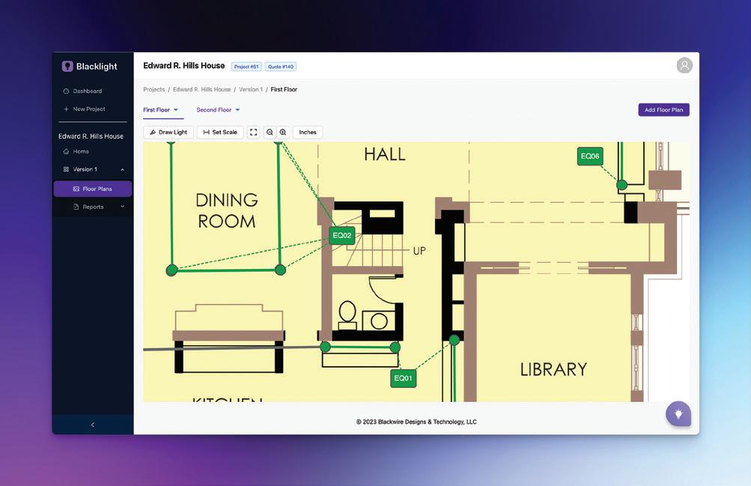Zoom out of the floor plan
This screenshot has width=751, height=486.
pyautogui.click(x=270, y=132)
